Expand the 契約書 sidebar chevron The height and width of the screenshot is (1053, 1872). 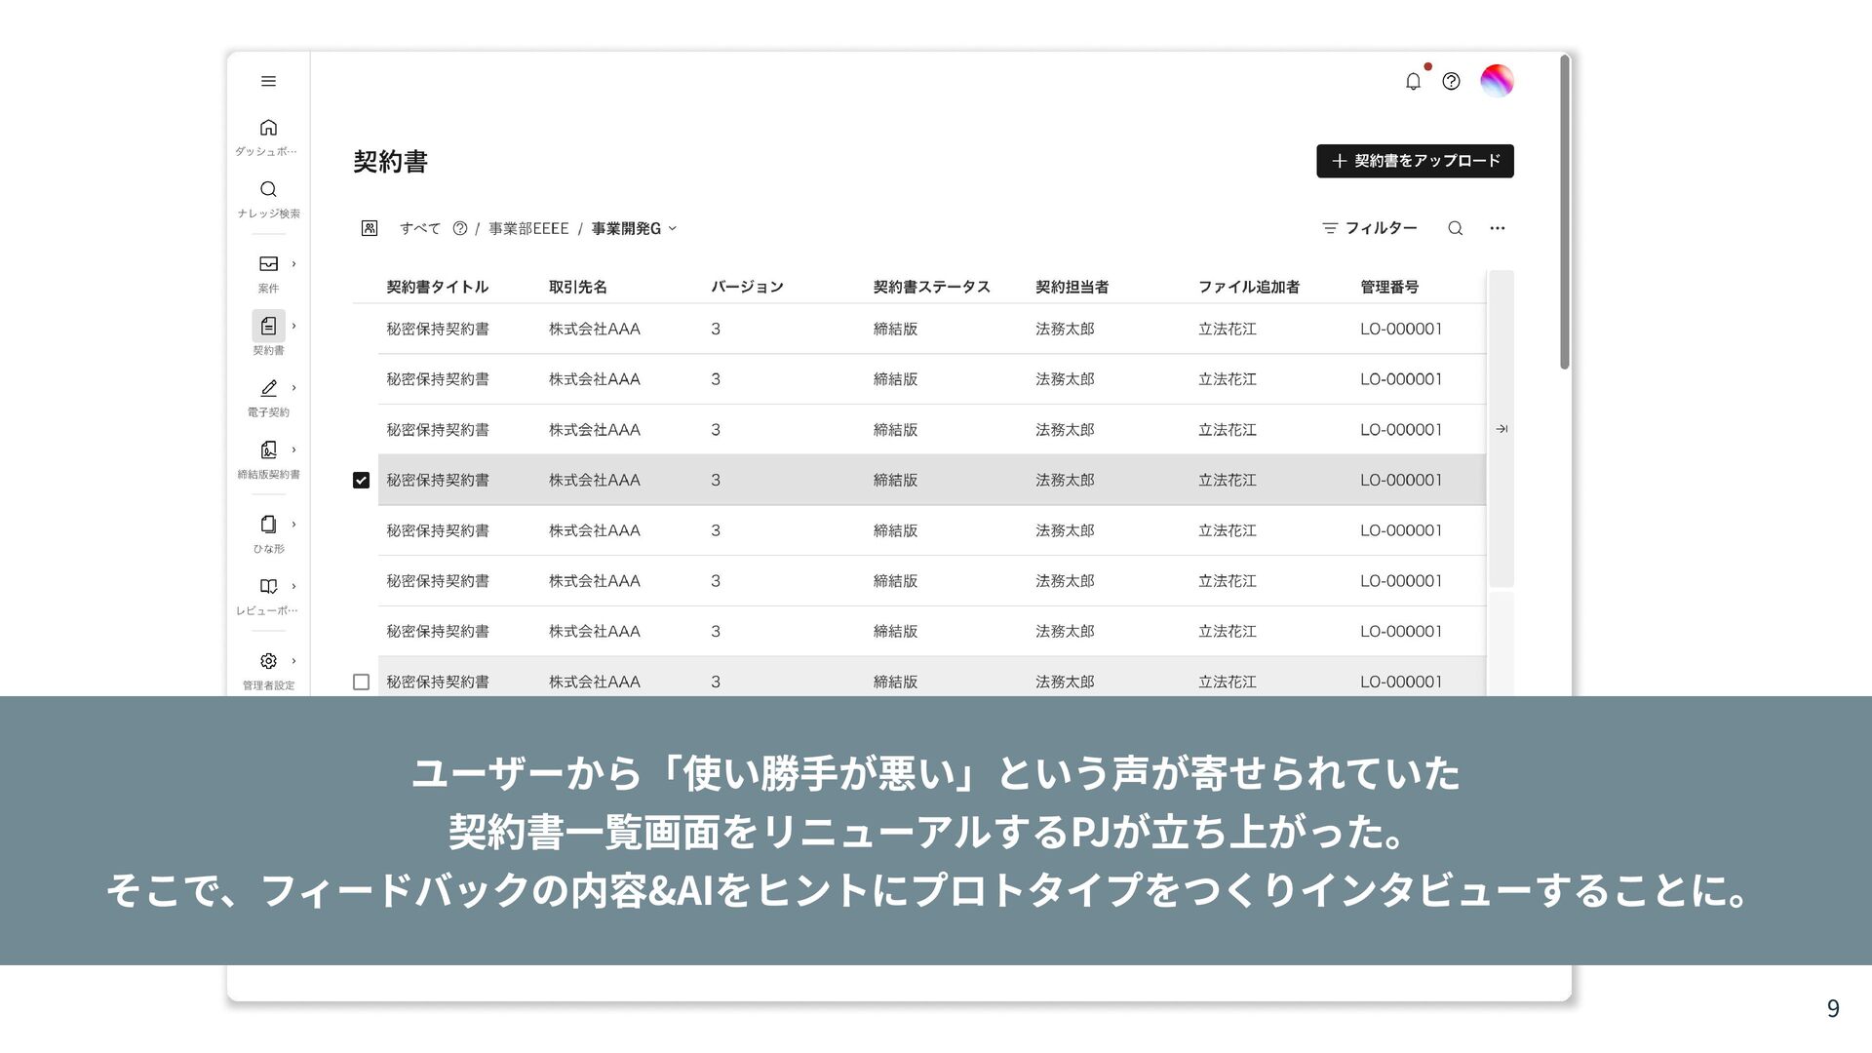click(x=293, y=326)
